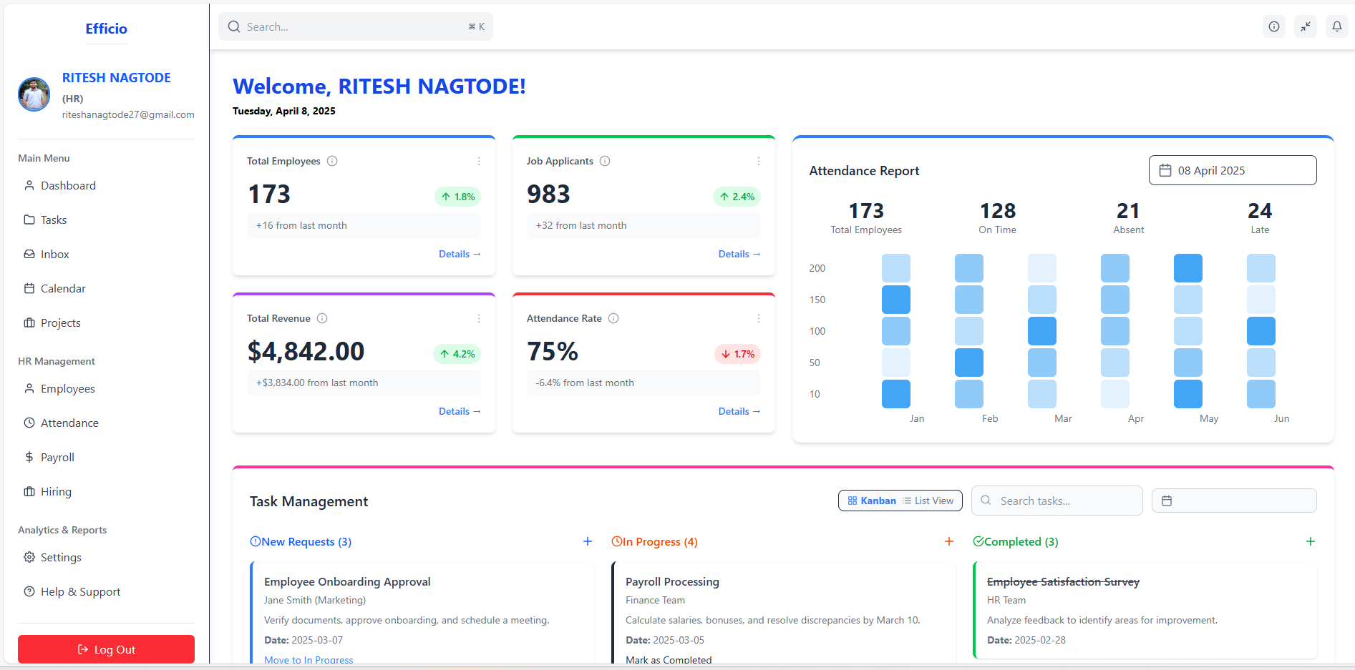Click the magnifier in the main search bar
This screenshot has width=1355, height=670.
pyautogui.click(x=234, y=26)
